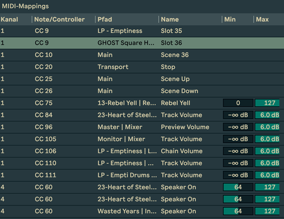Screen dimensions: 284x219
Task: Click the Max value 127 for Rebel Yell
Action: (x=267, y=103)
